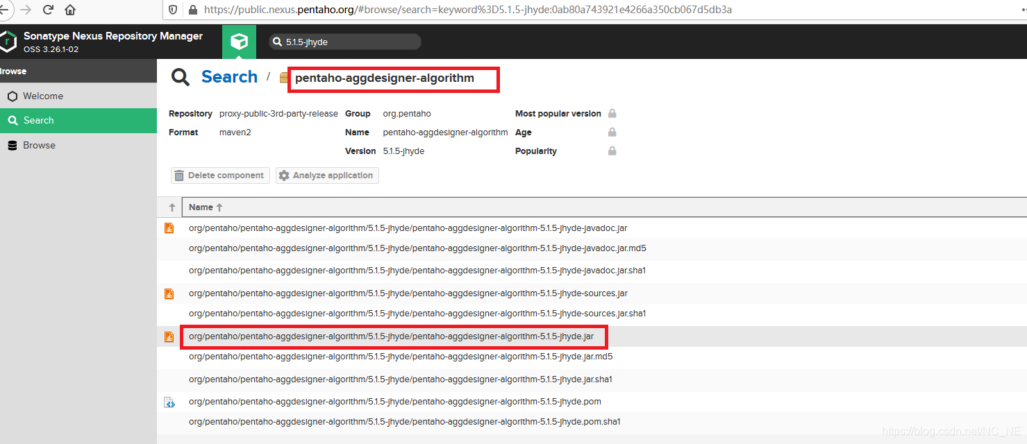The width and height of the screenshot is (1027, 444).
Task: Select the jhyde-javadoc.jar asset row
Action: [592, 228]
